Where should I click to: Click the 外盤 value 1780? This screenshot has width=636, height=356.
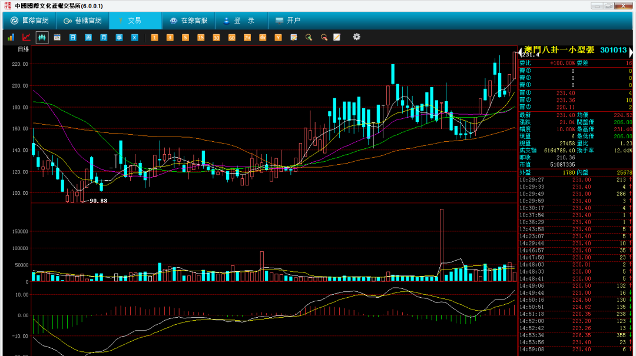click(x=569, y=173)
